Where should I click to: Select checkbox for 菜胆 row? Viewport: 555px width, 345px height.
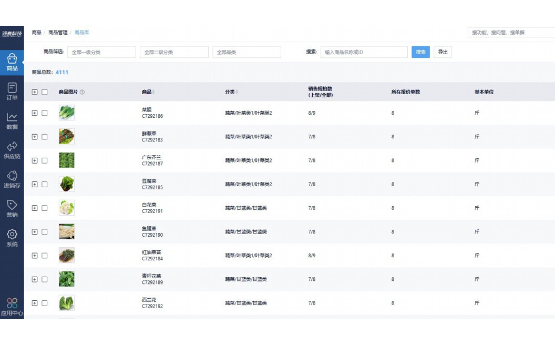(45, 113)
